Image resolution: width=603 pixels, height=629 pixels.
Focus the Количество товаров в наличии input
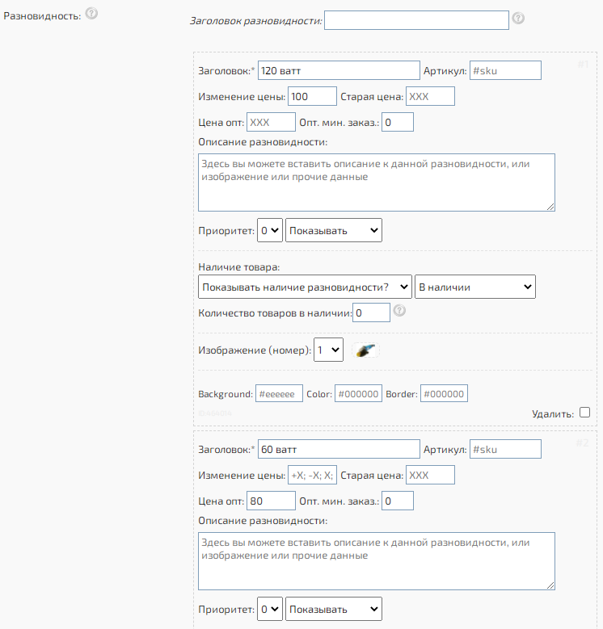372,312
